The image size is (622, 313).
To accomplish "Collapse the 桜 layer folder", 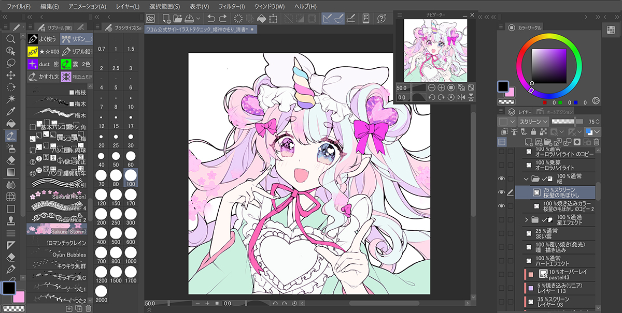I will (x=527, y=179).
